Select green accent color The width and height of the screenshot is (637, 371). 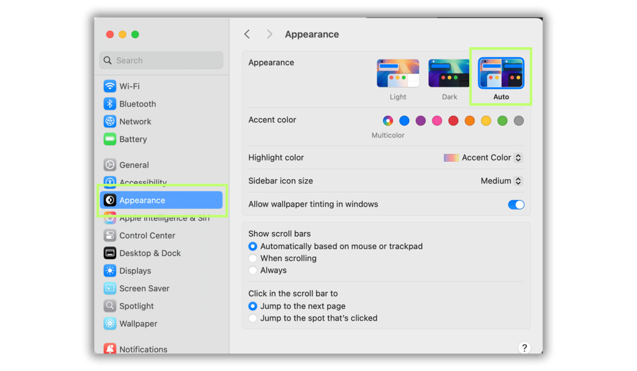point(503,121)
